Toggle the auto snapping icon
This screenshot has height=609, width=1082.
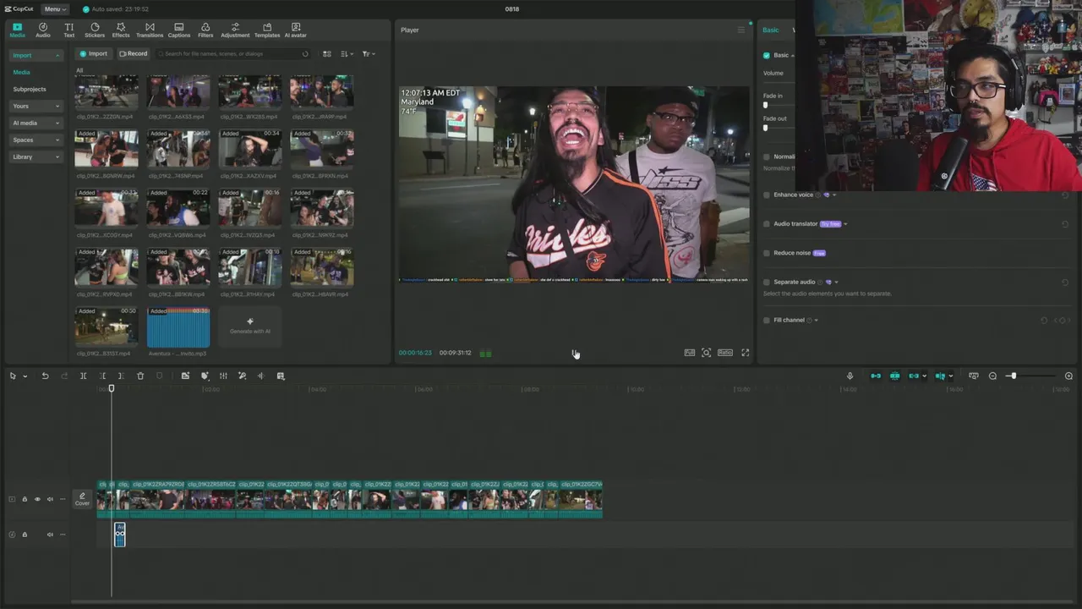[x=894, y=376]
